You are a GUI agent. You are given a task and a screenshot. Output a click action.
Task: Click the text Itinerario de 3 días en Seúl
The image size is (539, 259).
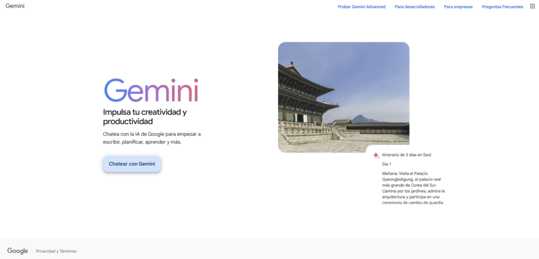click(407, 155)
